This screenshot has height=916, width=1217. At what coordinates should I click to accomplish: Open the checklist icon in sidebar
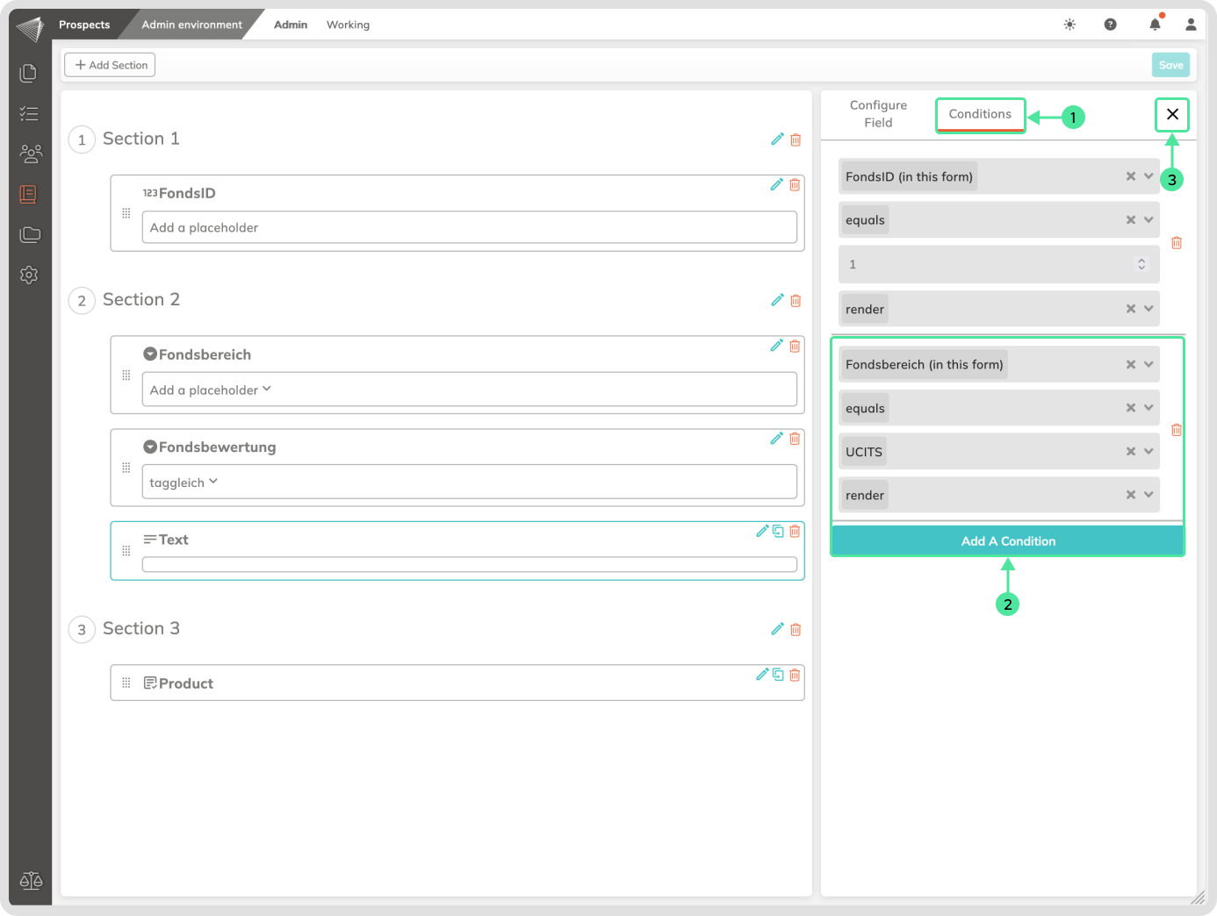29,113
